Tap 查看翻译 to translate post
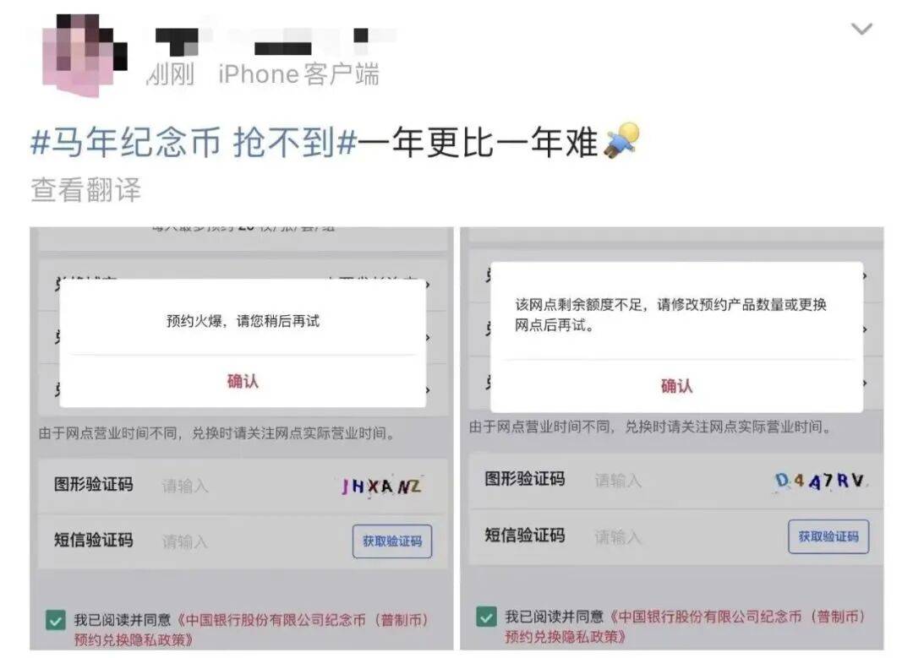The height and width of the screenshot is (658, 913). pos(85,190)
